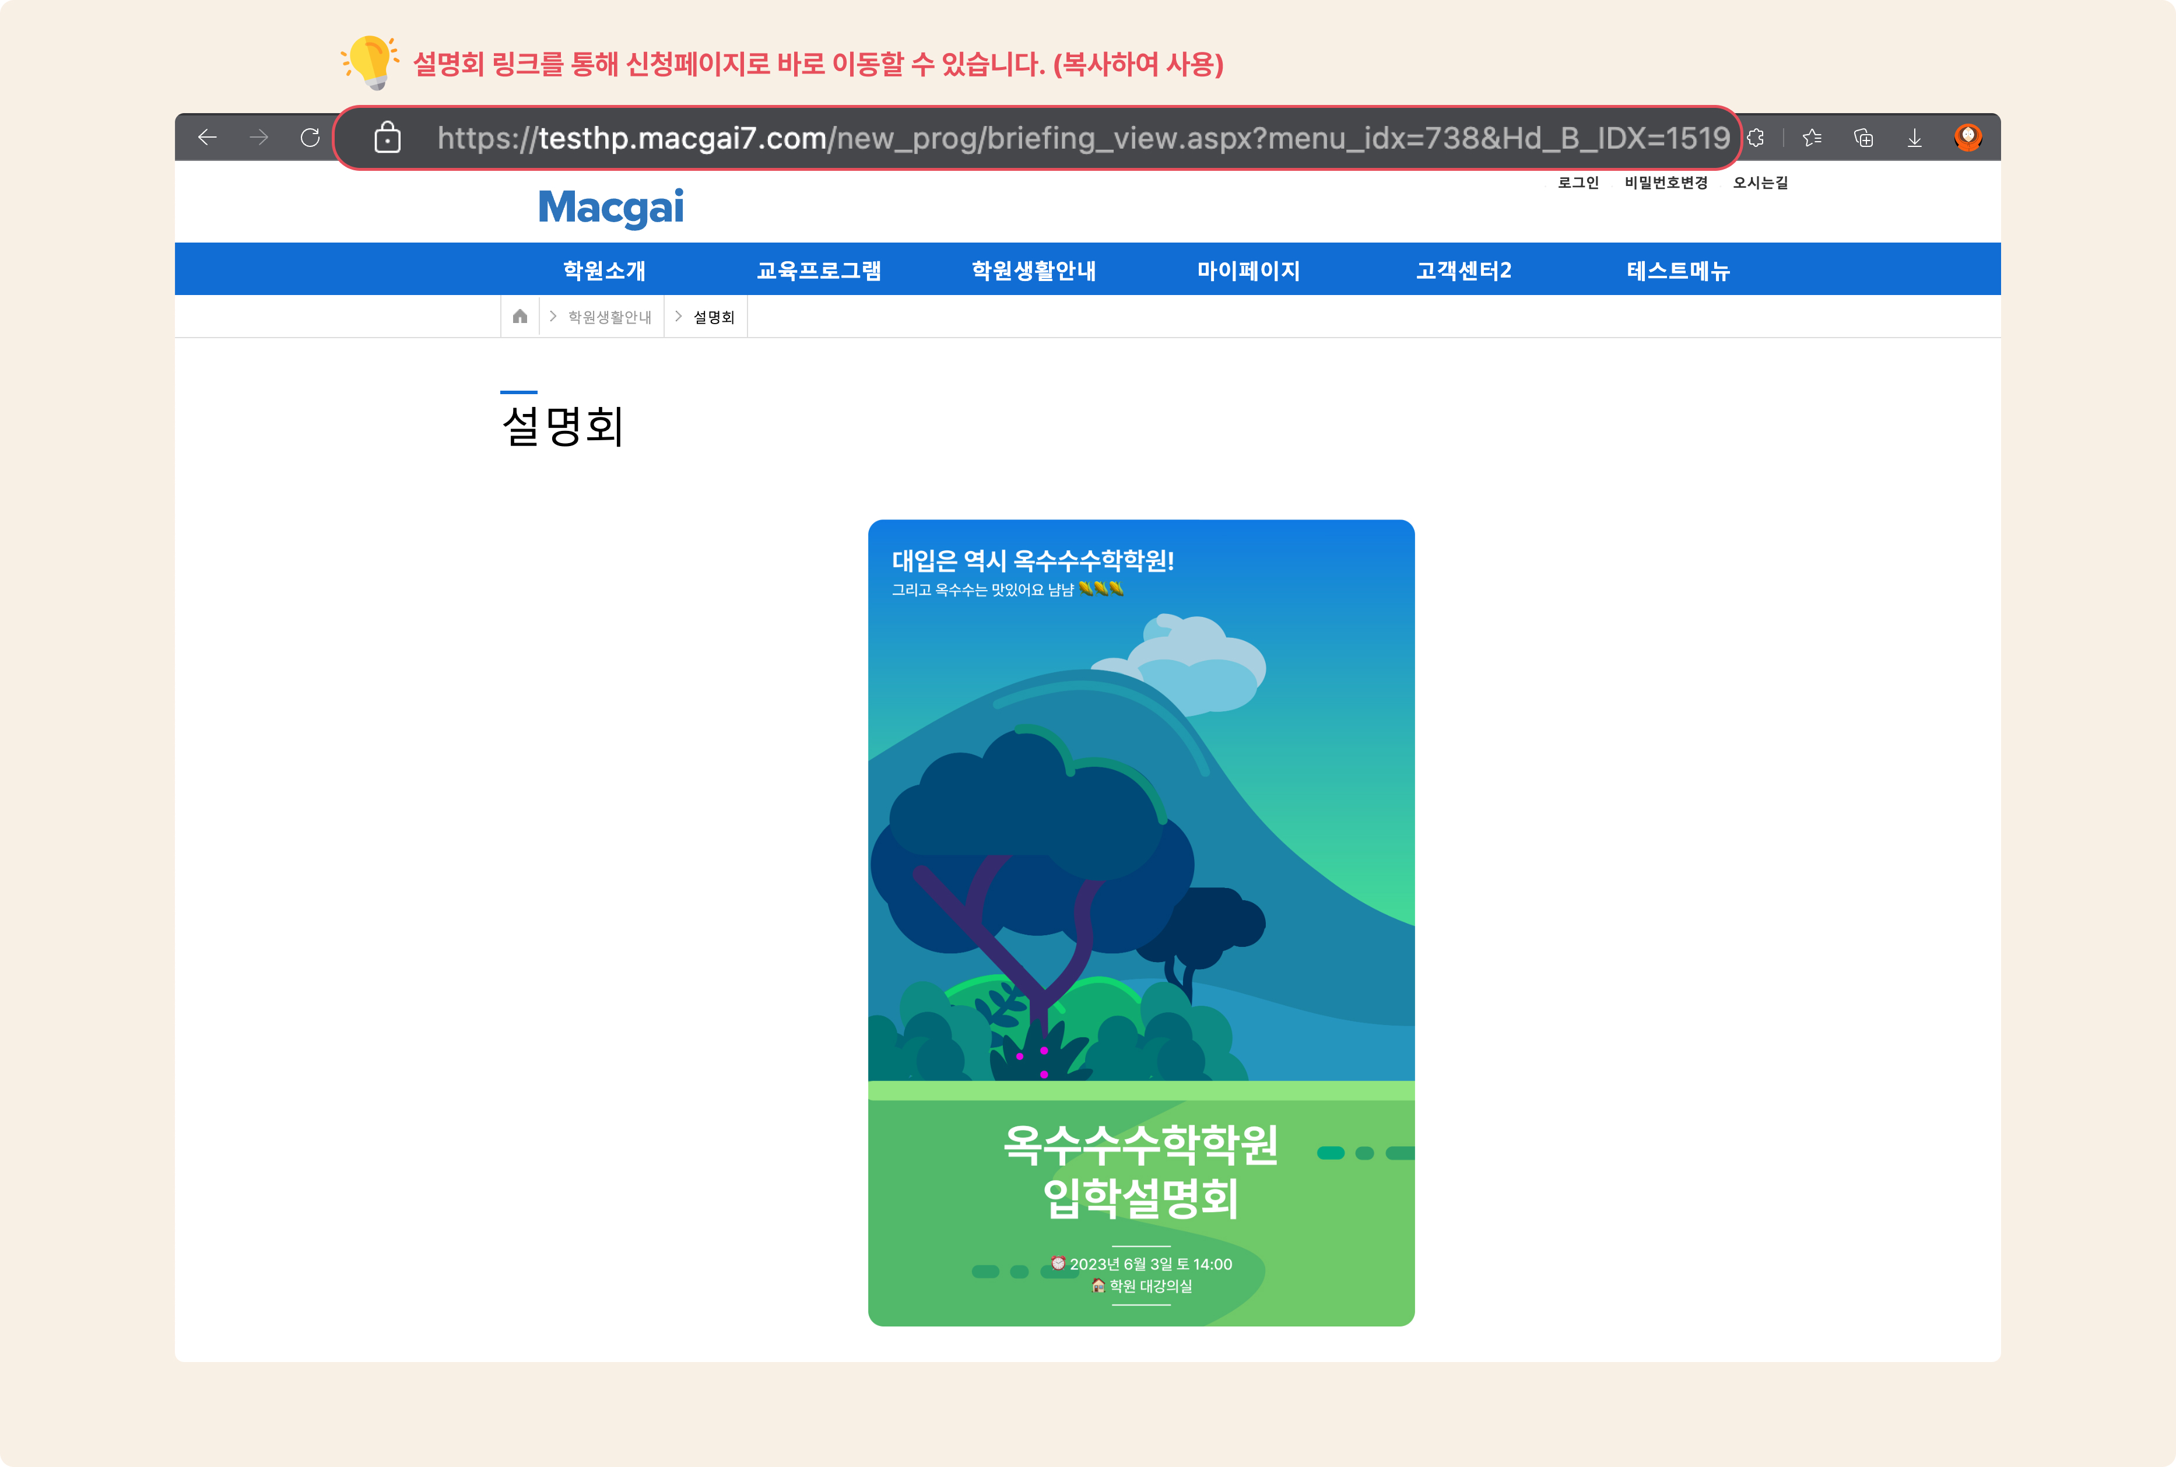The height and width of the screenshot is (1467, 2176).
Task: Open the 고객센터2 menu
Action: [1464, 271]
